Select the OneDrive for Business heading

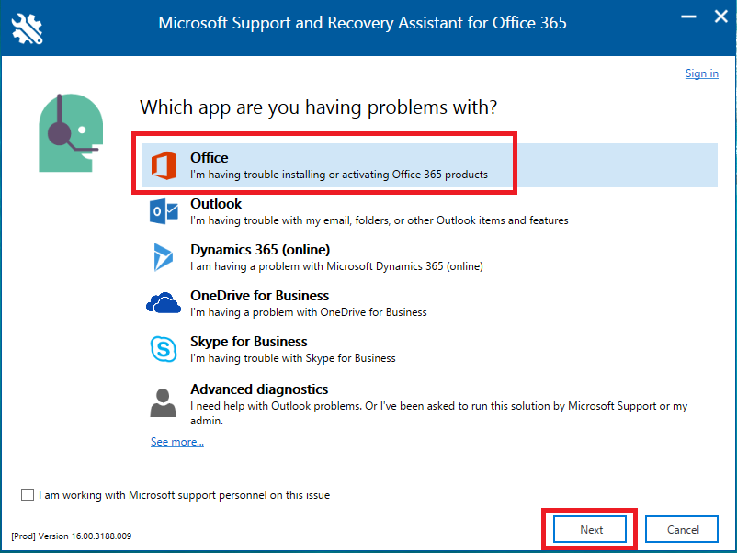pyautogui.click(x=259, y=296)
